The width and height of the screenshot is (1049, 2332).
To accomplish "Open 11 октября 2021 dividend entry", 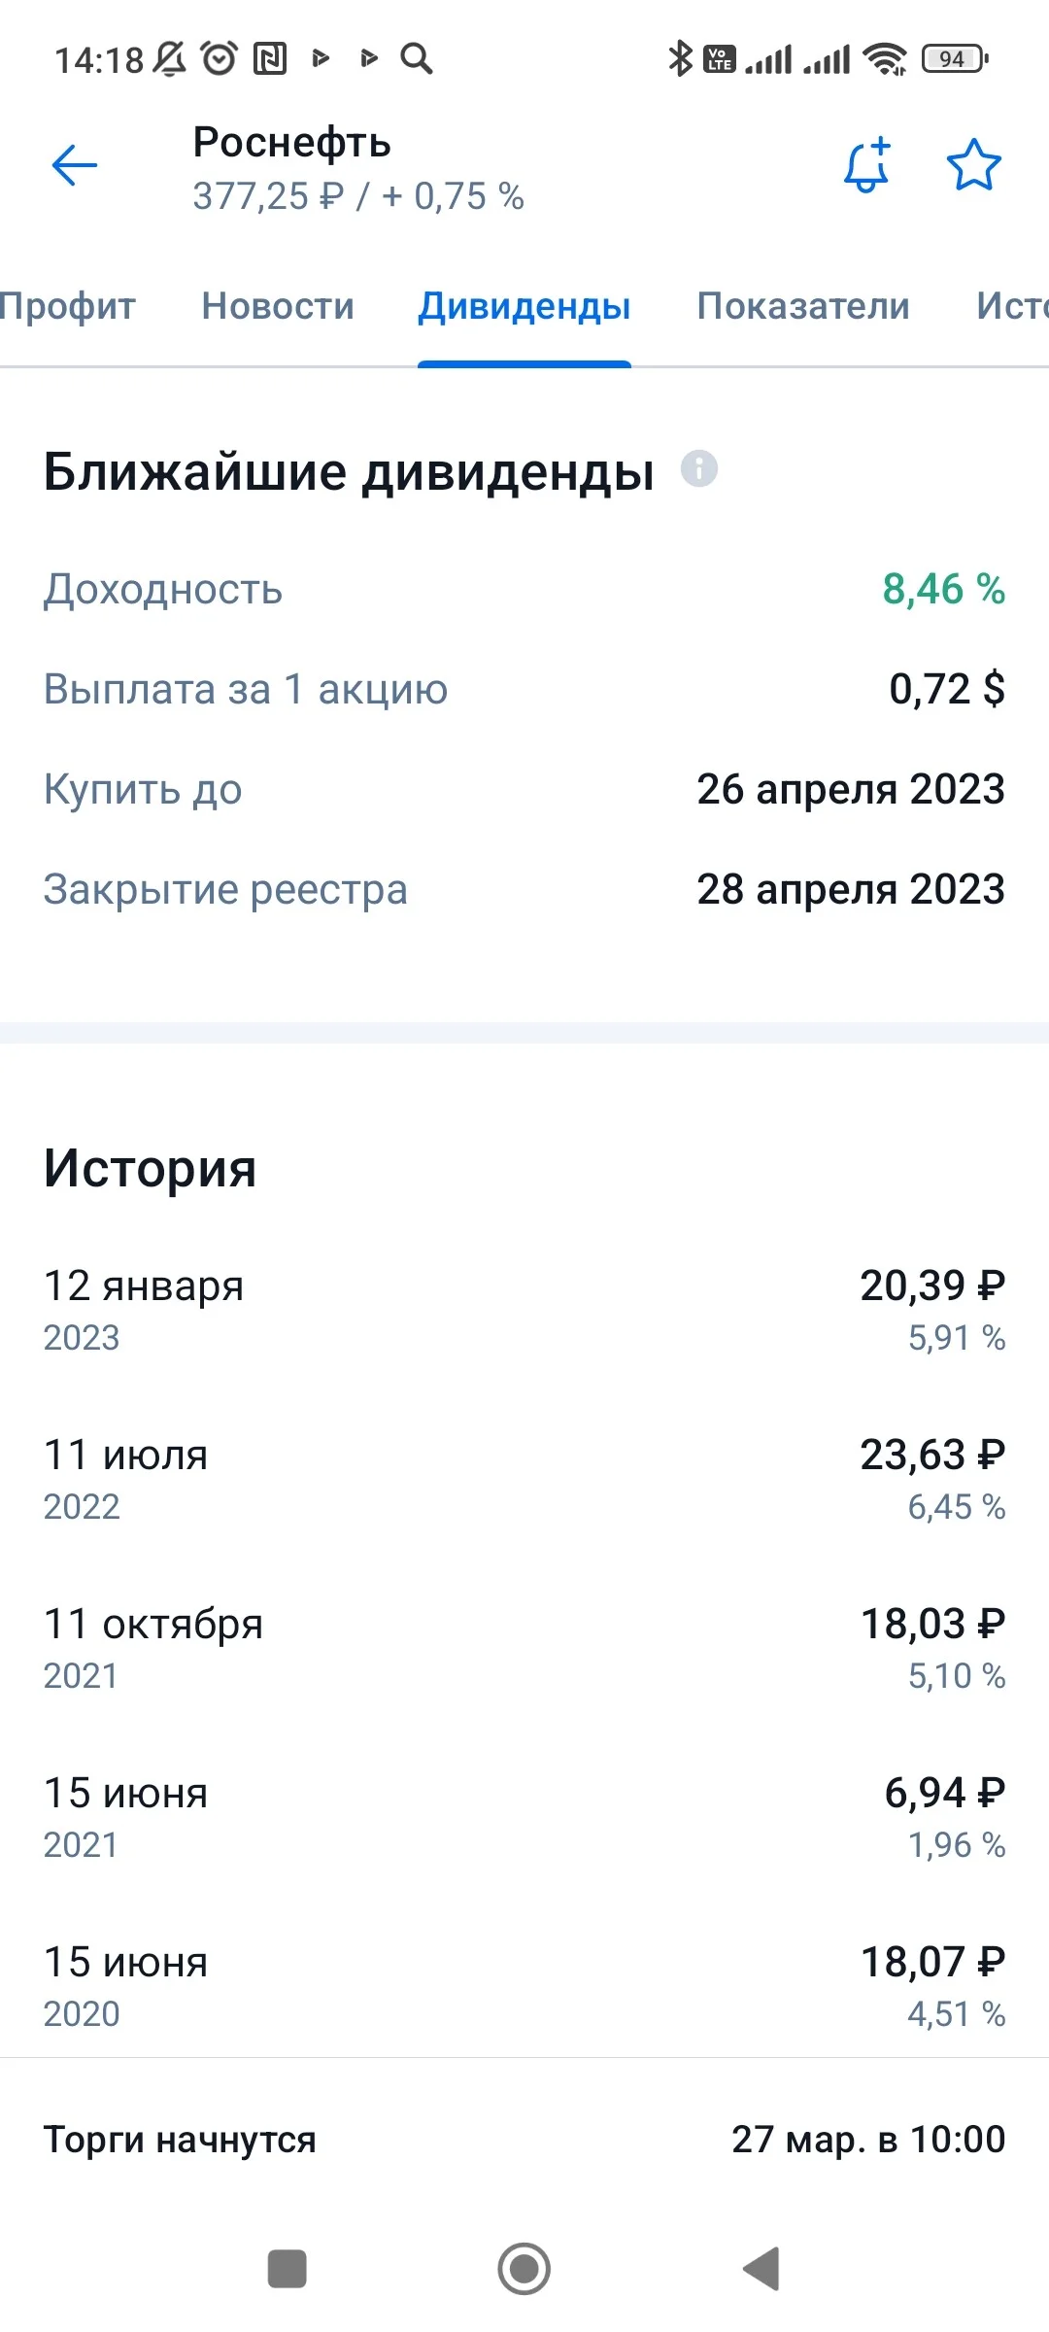I will (x=524, y=1648).
